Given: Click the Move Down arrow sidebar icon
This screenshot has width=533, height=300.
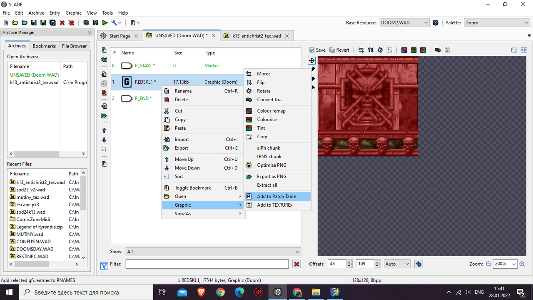Looking at the screenshot, I should (104, 140).
